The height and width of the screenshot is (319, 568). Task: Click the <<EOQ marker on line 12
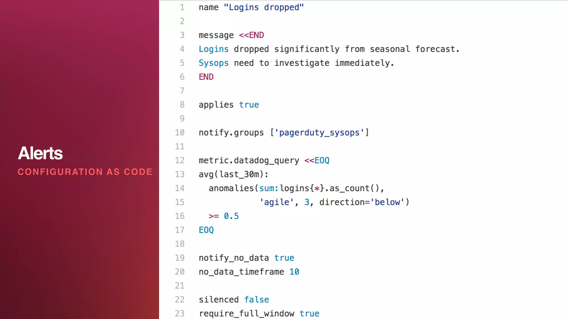(x=317, y=161)
